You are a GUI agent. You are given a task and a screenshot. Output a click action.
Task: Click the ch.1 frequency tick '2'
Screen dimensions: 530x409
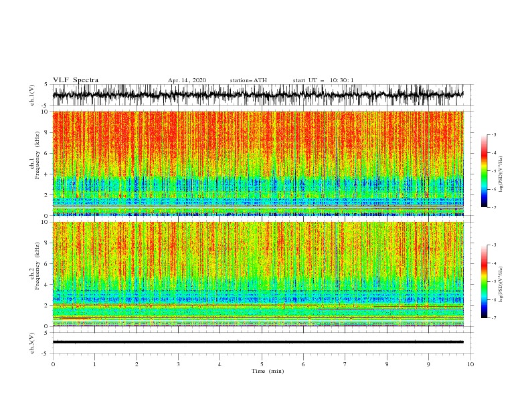tap(46, 195)
